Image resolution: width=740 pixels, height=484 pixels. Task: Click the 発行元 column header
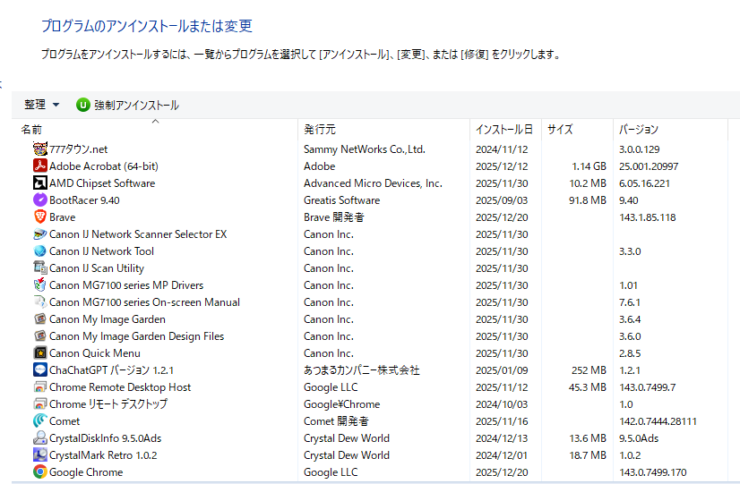[x=320, y=130]
